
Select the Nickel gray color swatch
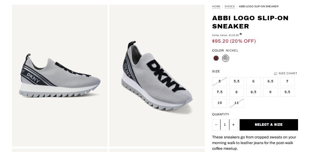225,58
